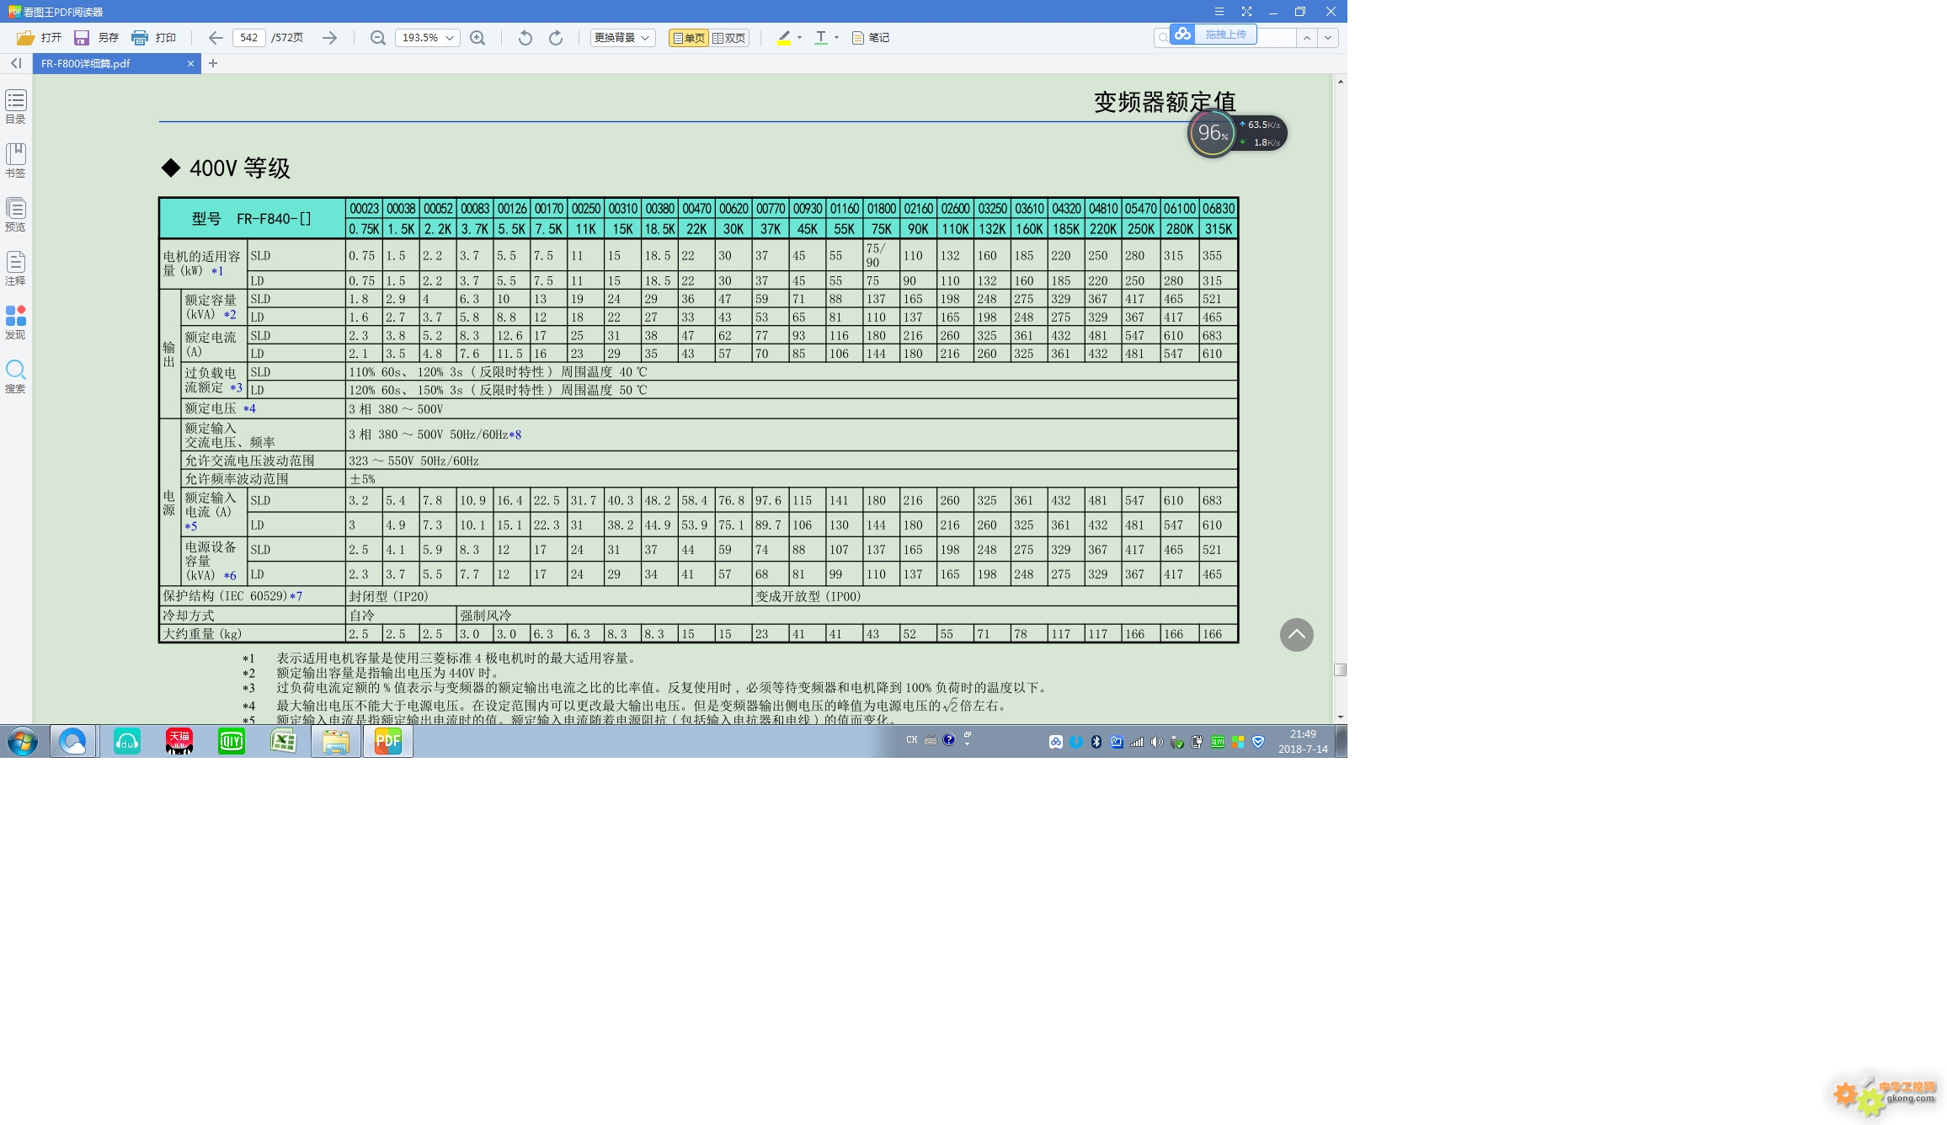1947x1125 pixels.
Task: Click footnote link *4 beside 额定电压
Action: pyautogui.click(x=249, y=408)
